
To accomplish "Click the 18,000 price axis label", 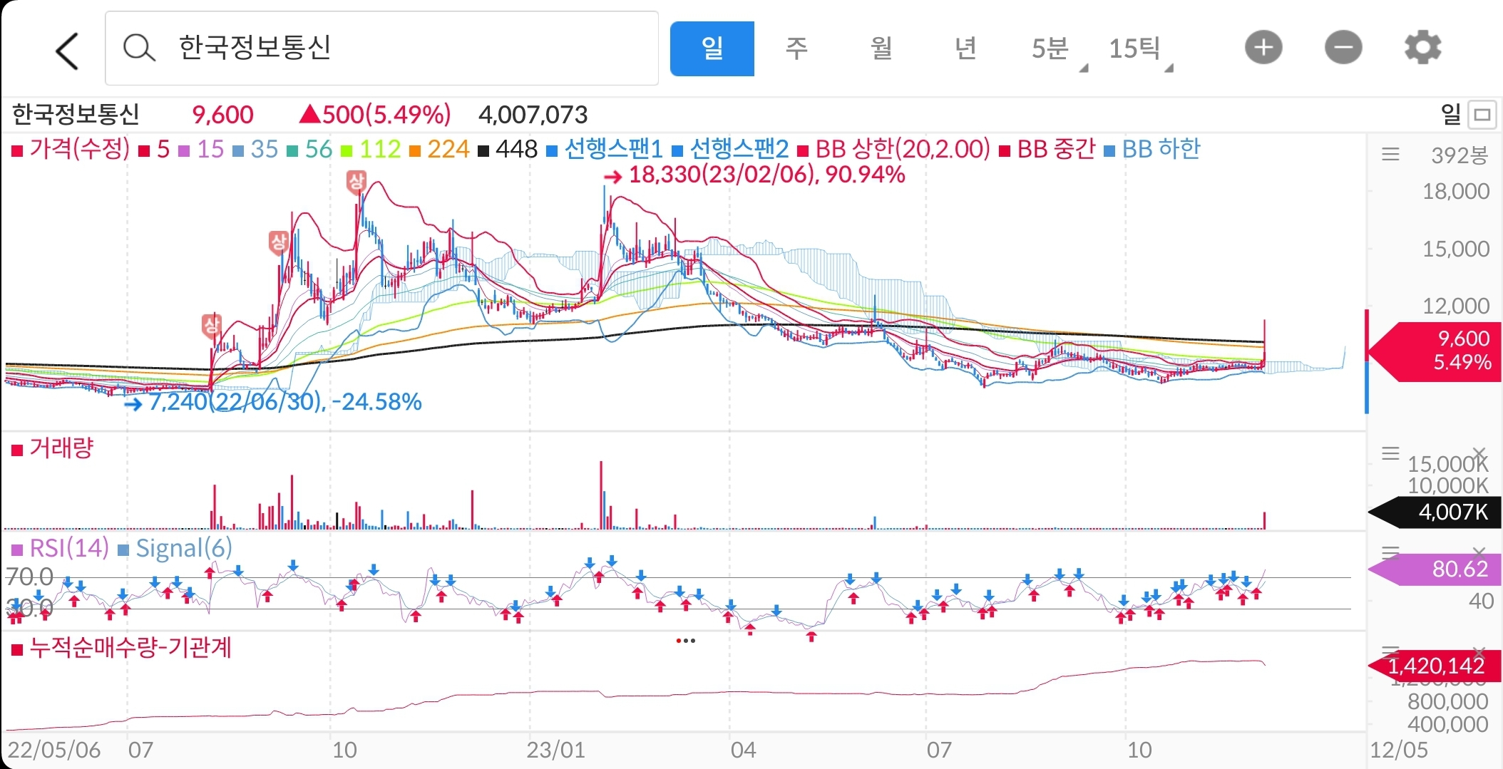I will [1456, 191].
